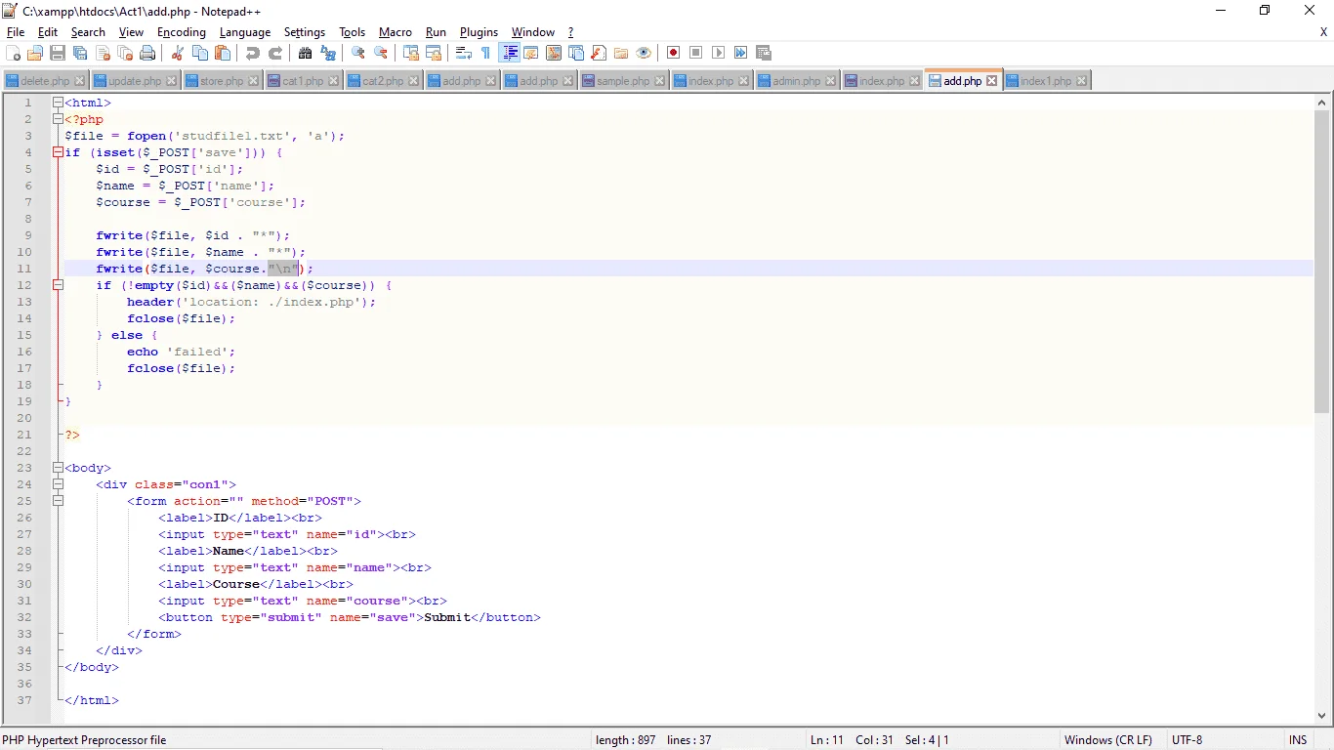This screenshot has width=1334, height=750.
Task: Toggle the Indent Guide toolbar button
Action: [510, 53]
